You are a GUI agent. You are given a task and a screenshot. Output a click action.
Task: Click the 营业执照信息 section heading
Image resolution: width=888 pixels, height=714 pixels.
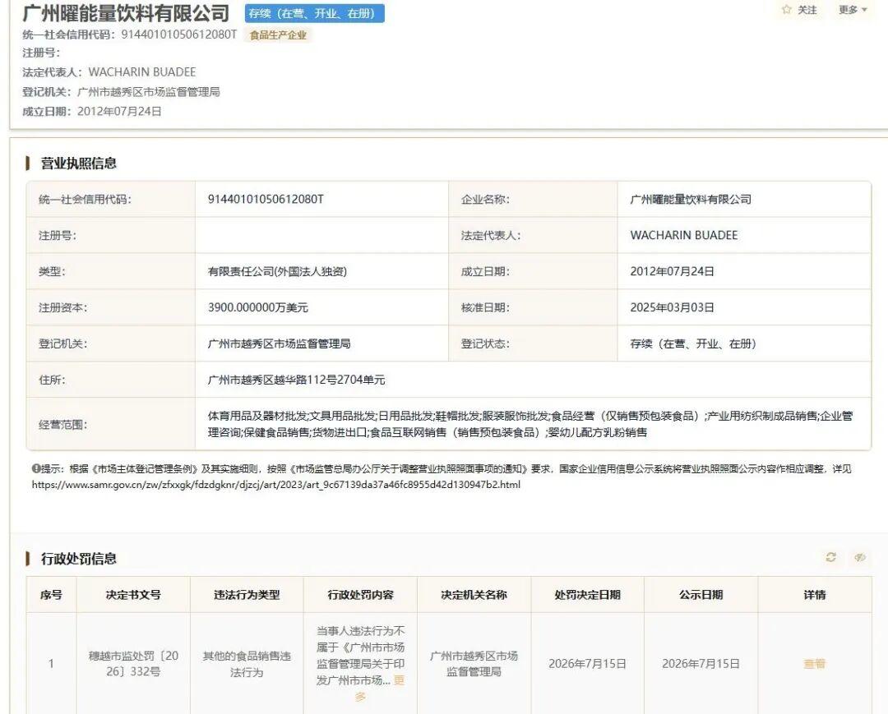(x=78, y=164)
